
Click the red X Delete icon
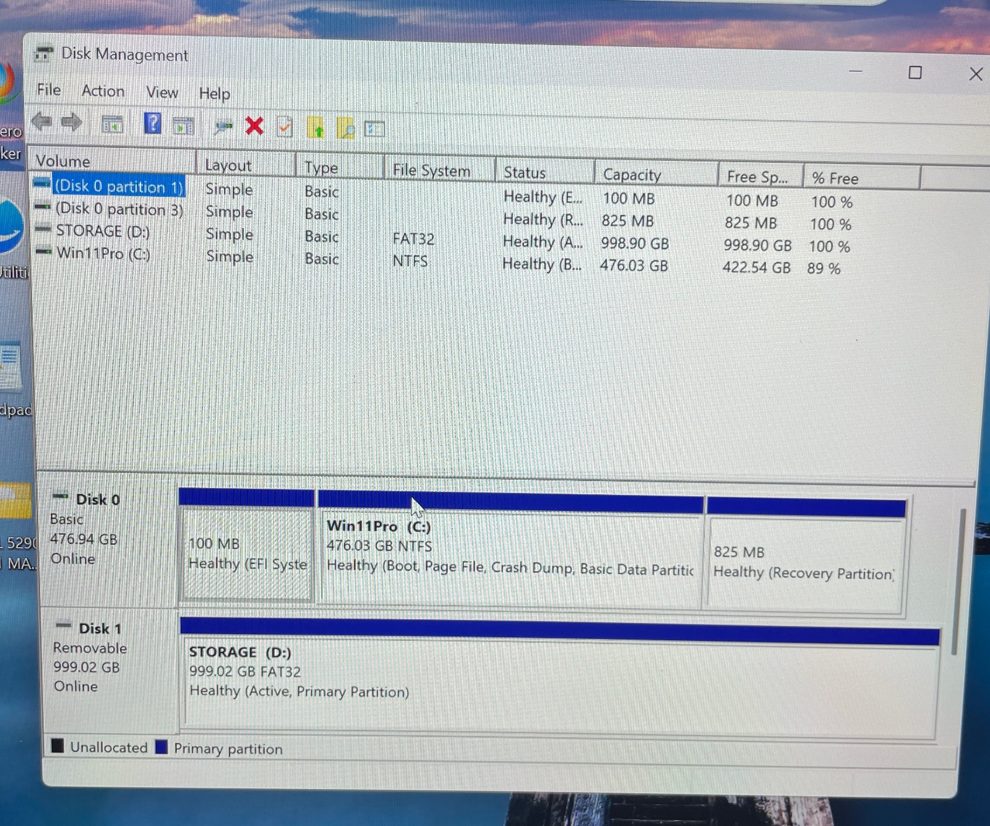[254, 126]
